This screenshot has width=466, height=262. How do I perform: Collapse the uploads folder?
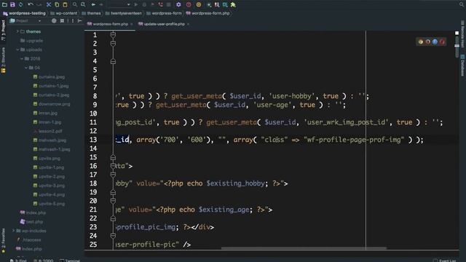pos(17,49)
